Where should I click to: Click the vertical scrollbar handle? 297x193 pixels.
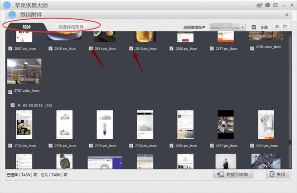coord(290,142)
